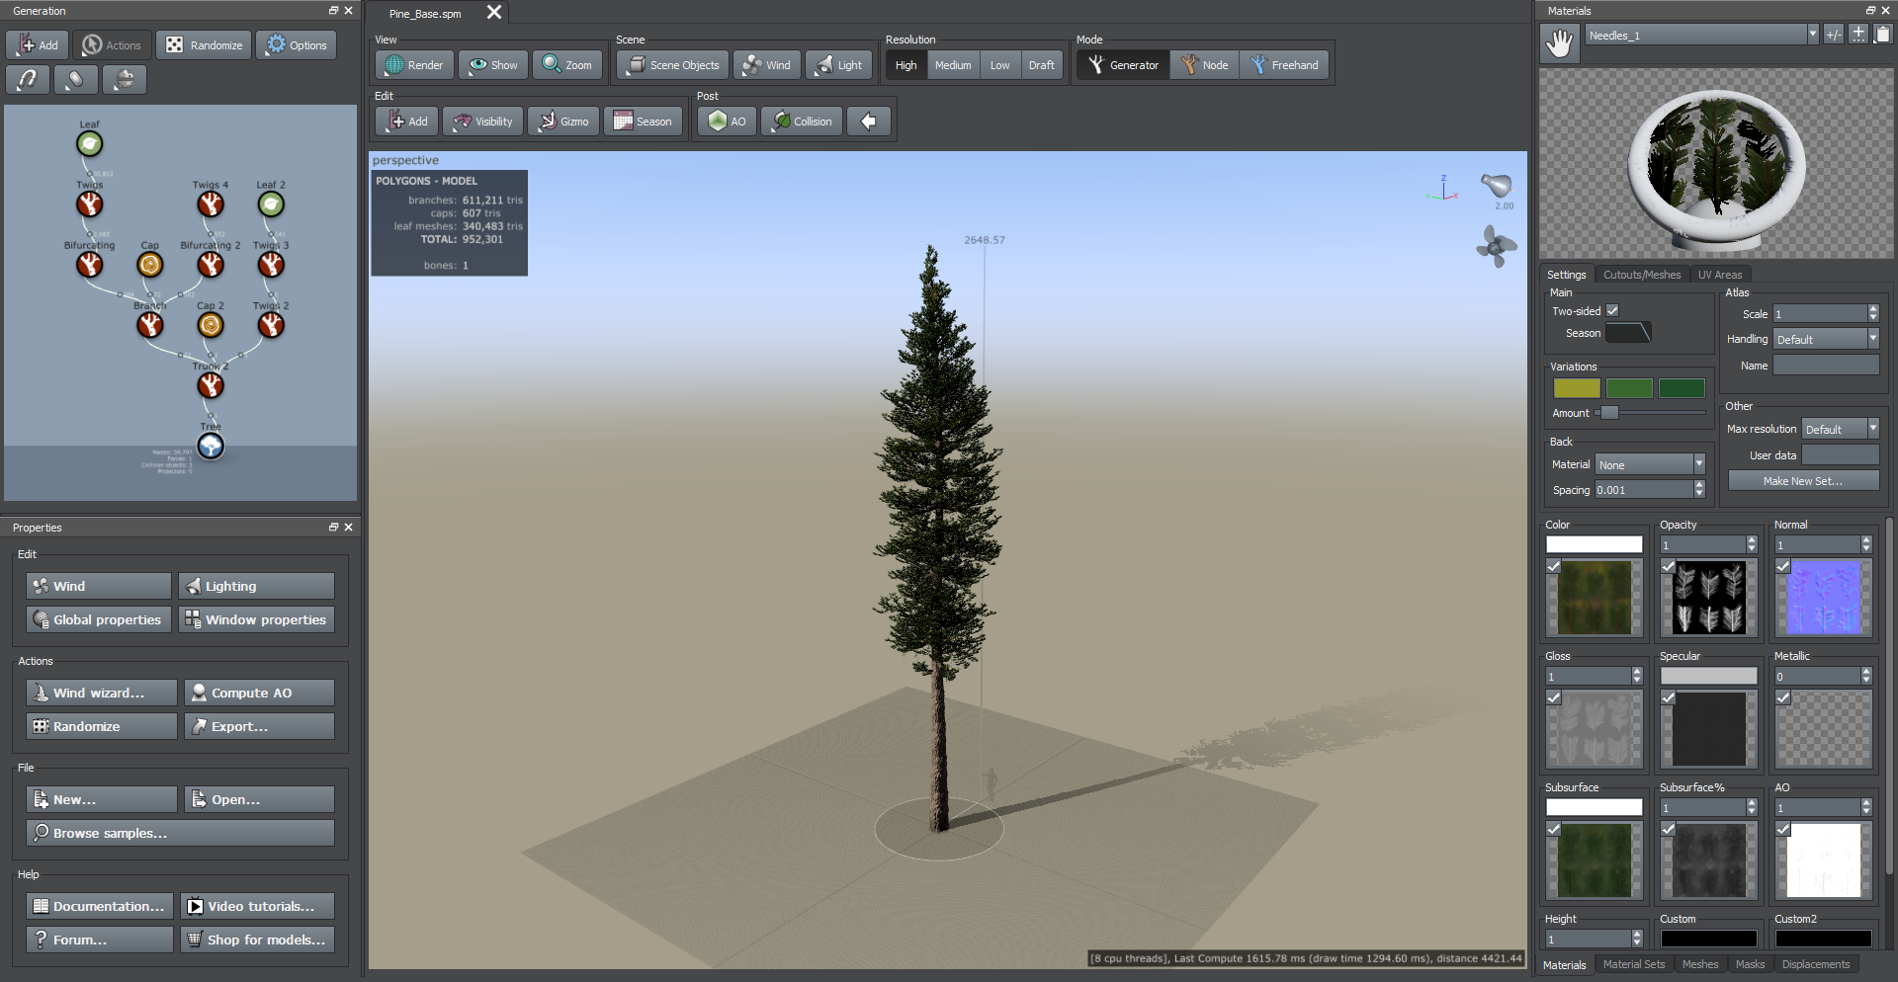Click the Variations Amount slider
This screenshot has width=1898, height=982.
[1651, 413]
